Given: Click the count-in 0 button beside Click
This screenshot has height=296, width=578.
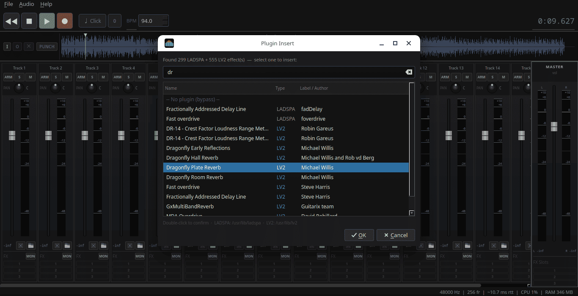Looking at the screenshot, I should click(x=115, y=21).
